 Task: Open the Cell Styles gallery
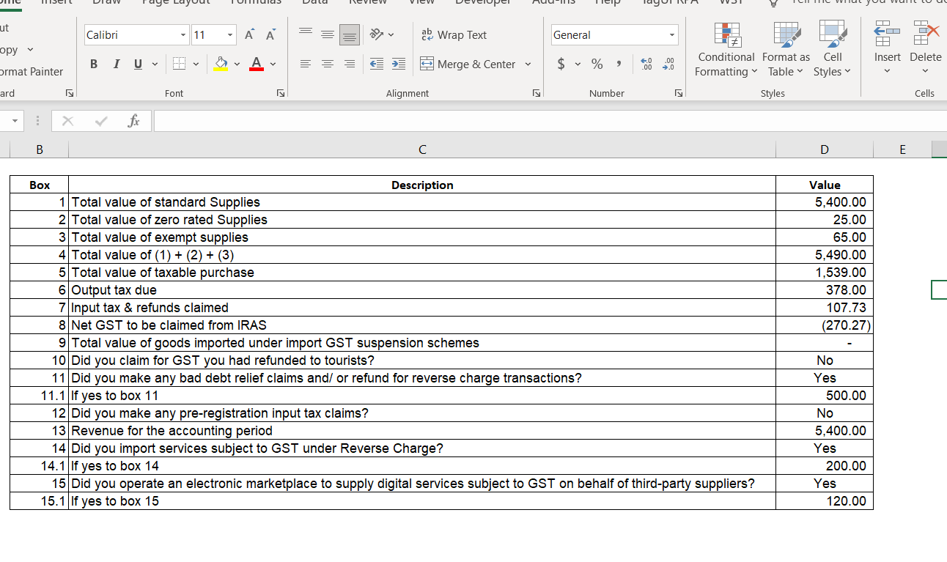pos(833,49)
